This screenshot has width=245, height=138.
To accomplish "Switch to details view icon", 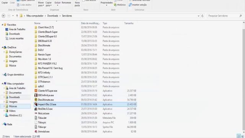I will (238, 136).
